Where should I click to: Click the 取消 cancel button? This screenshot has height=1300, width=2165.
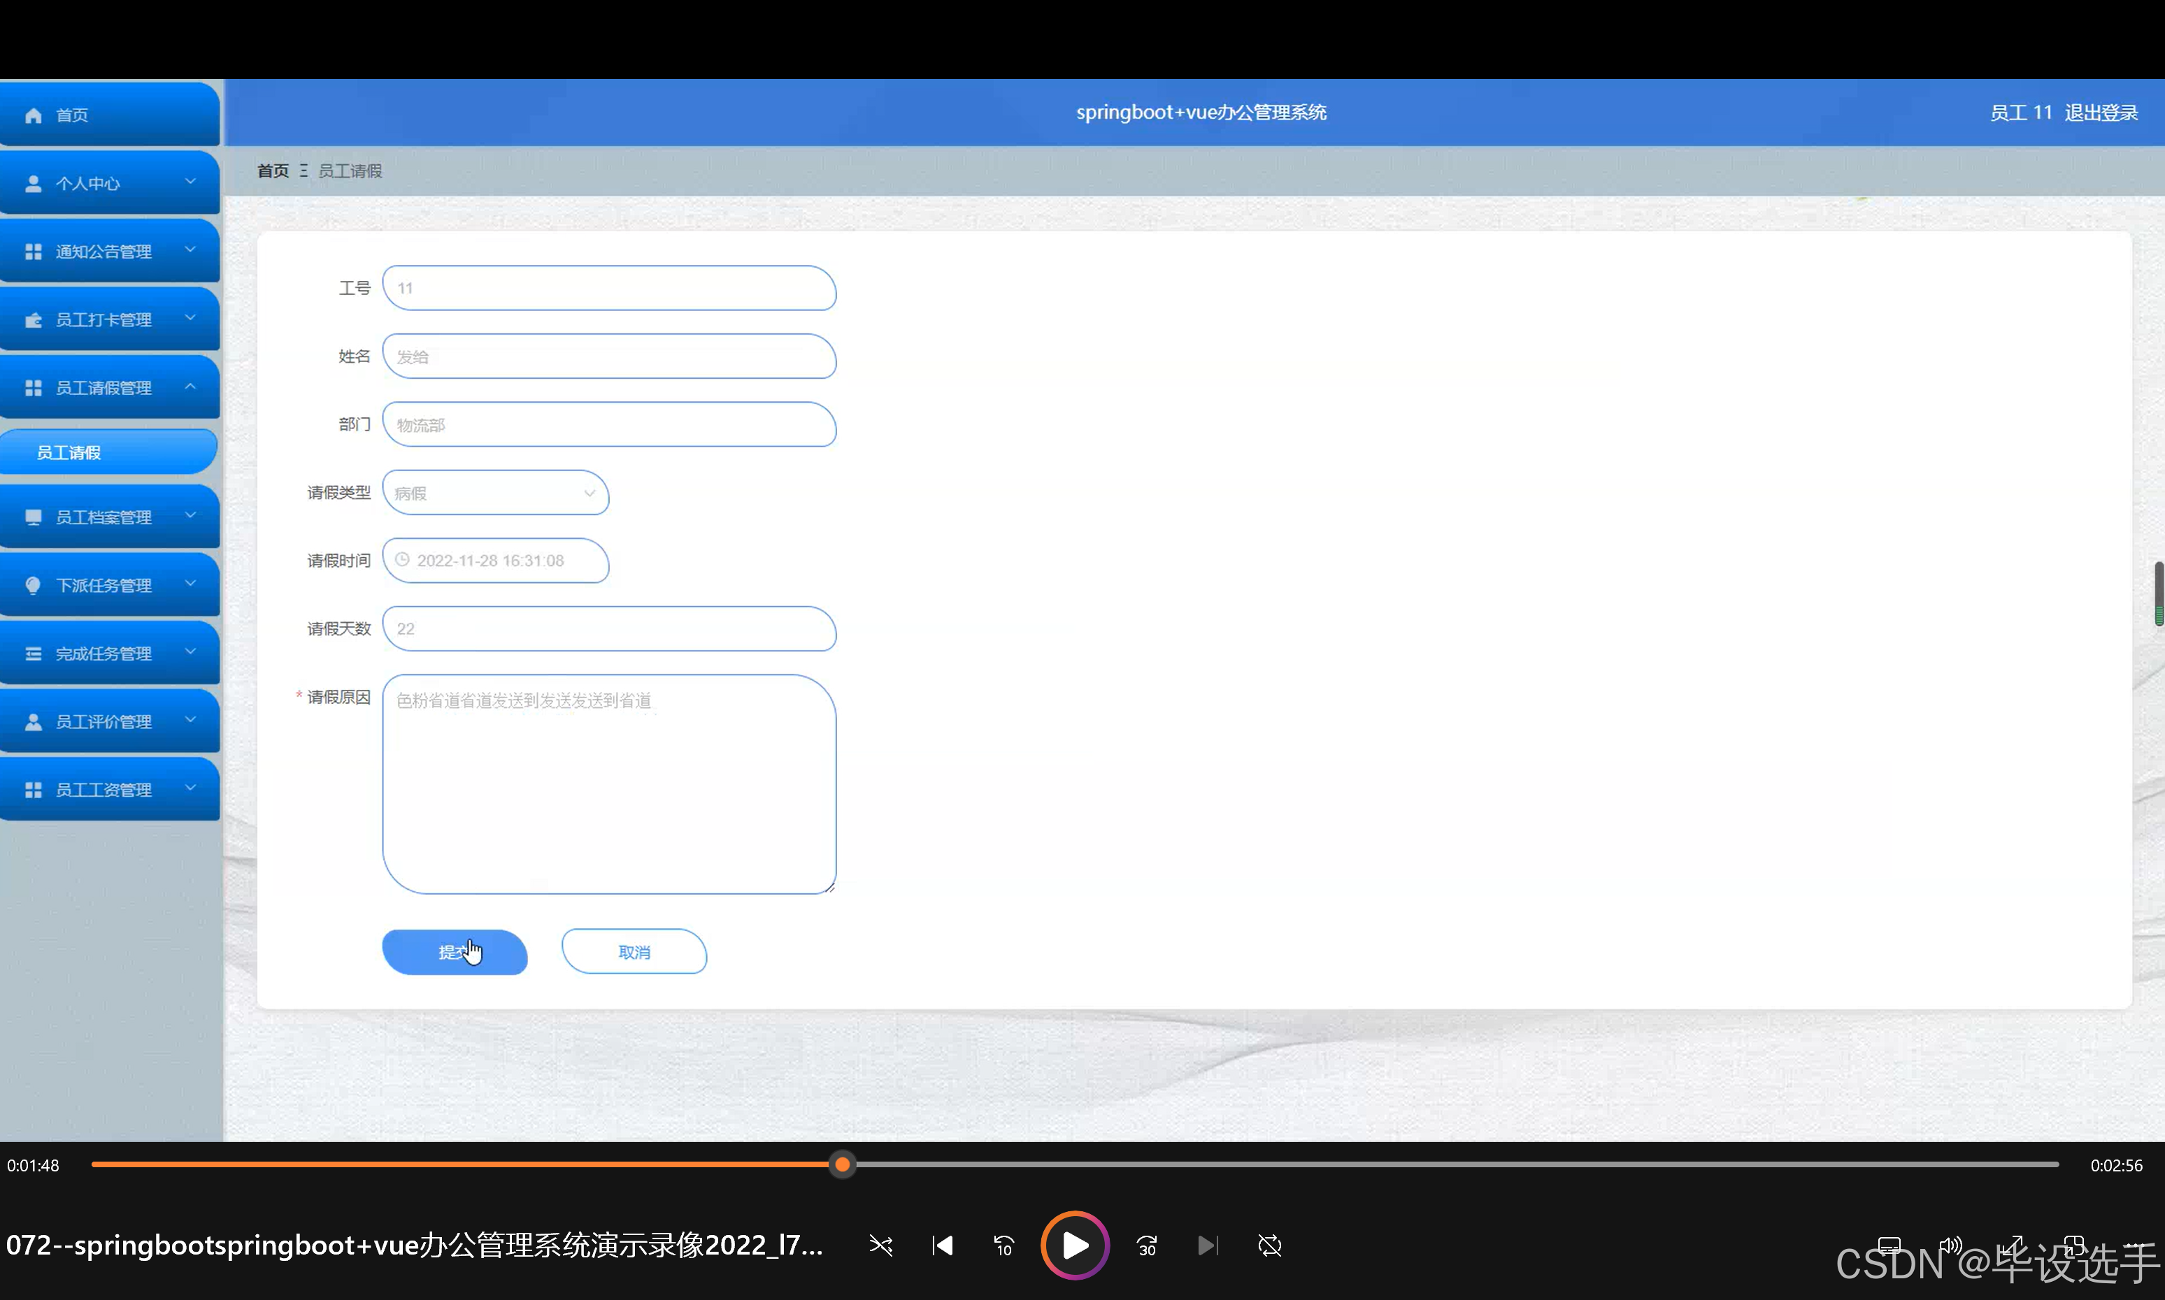coord(634,952)
